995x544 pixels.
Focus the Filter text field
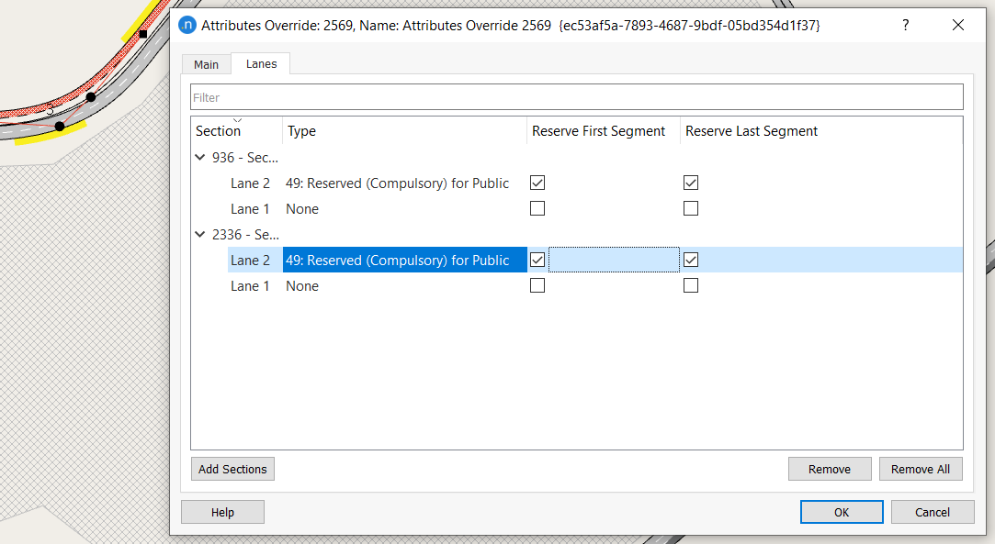(576, 97)
